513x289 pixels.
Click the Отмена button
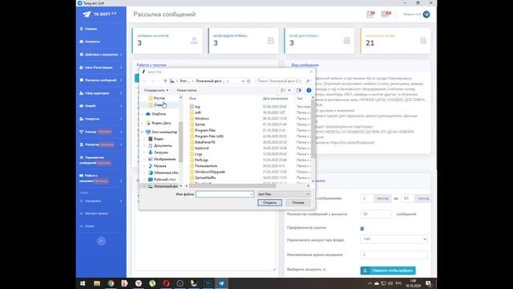tap(298, 203)
